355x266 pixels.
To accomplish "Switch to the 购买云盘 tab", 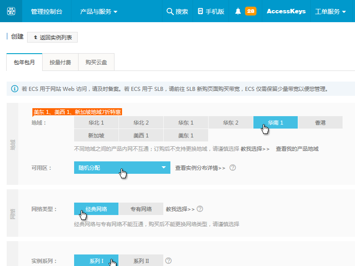I will tap(96, 63).
